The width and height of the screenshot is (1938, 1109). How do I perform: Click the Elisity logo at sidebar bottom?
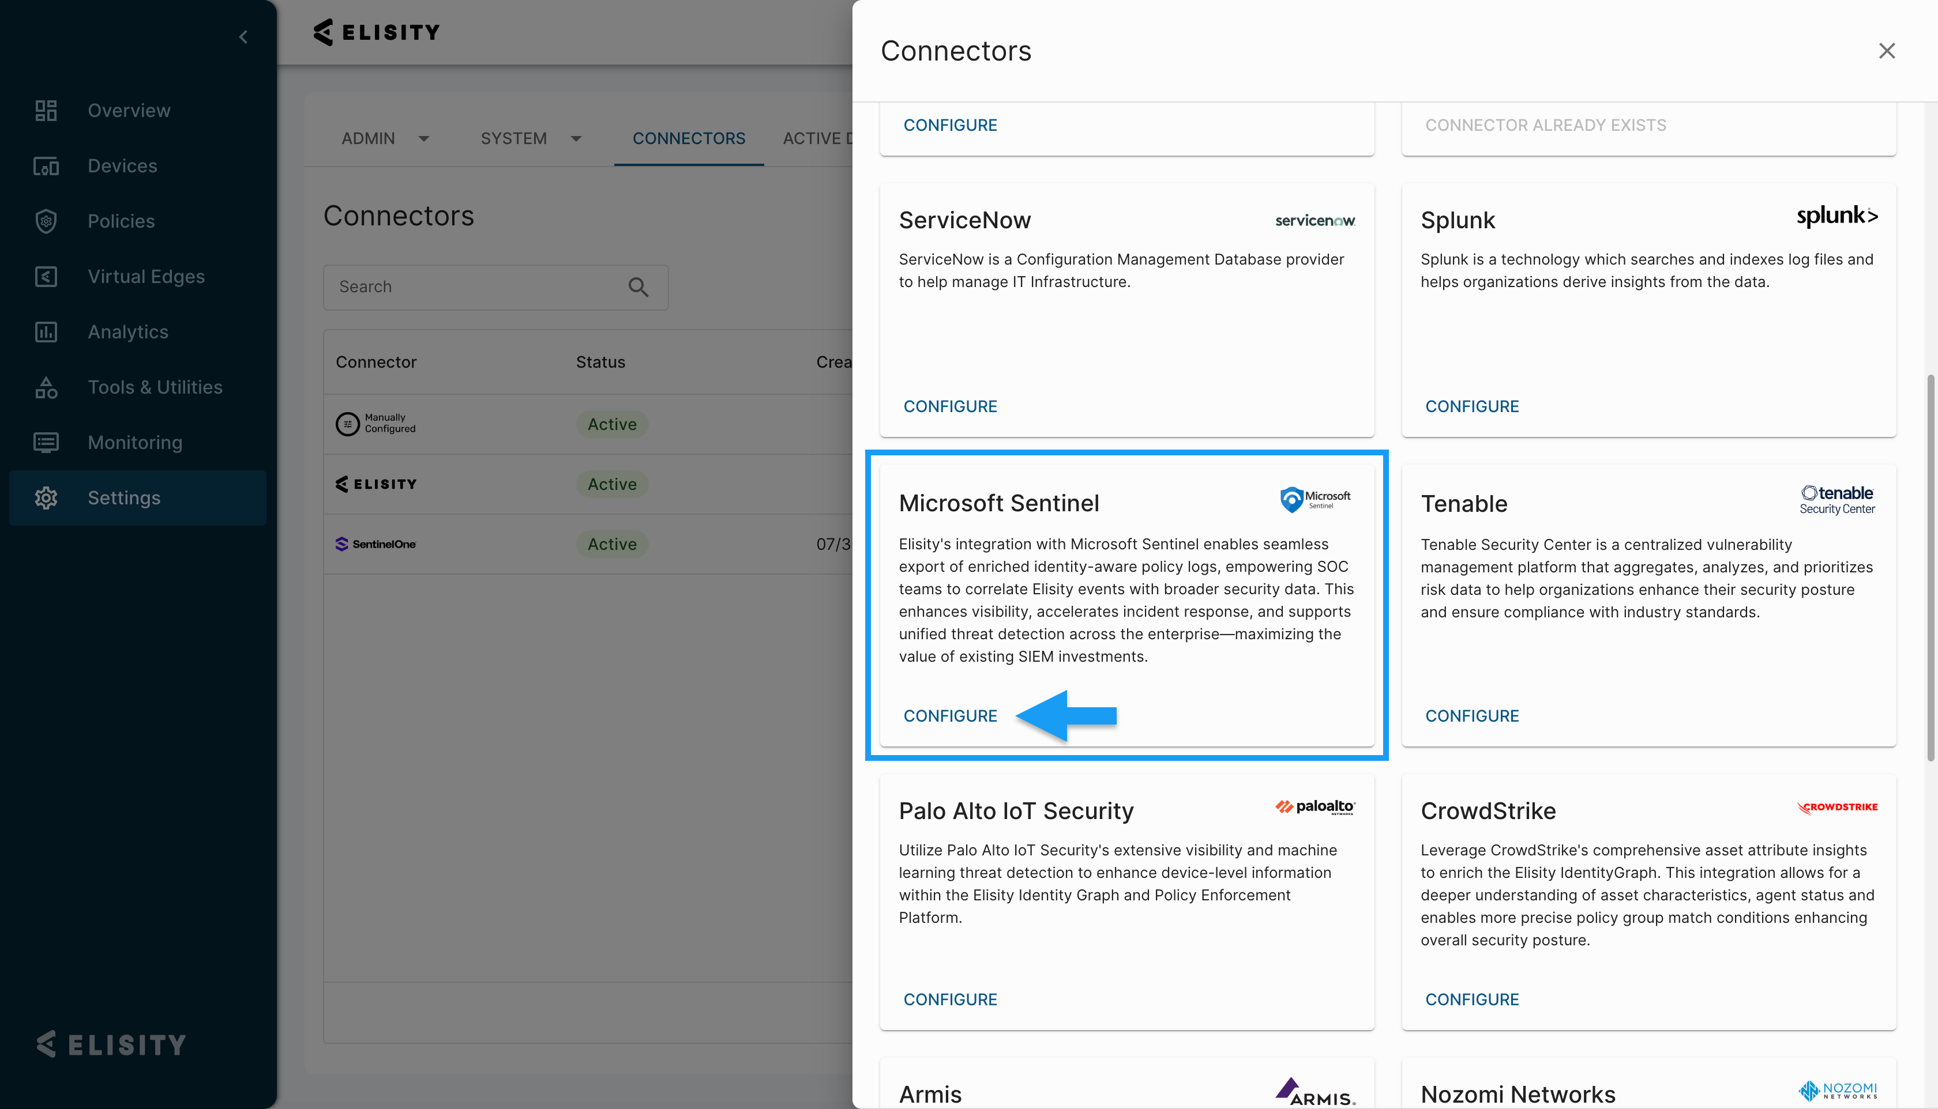111,1044
